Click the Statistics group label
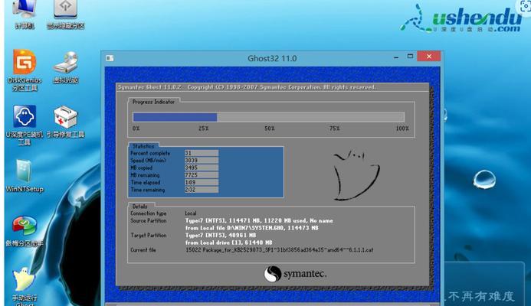The height and width of the screenshot is (306, 531). pyautogui.click(x=143, y=146)
